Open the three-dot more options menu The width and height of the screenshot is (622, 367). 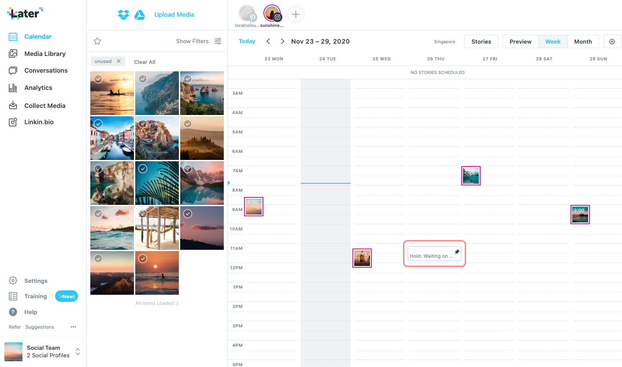click(73, 327)
